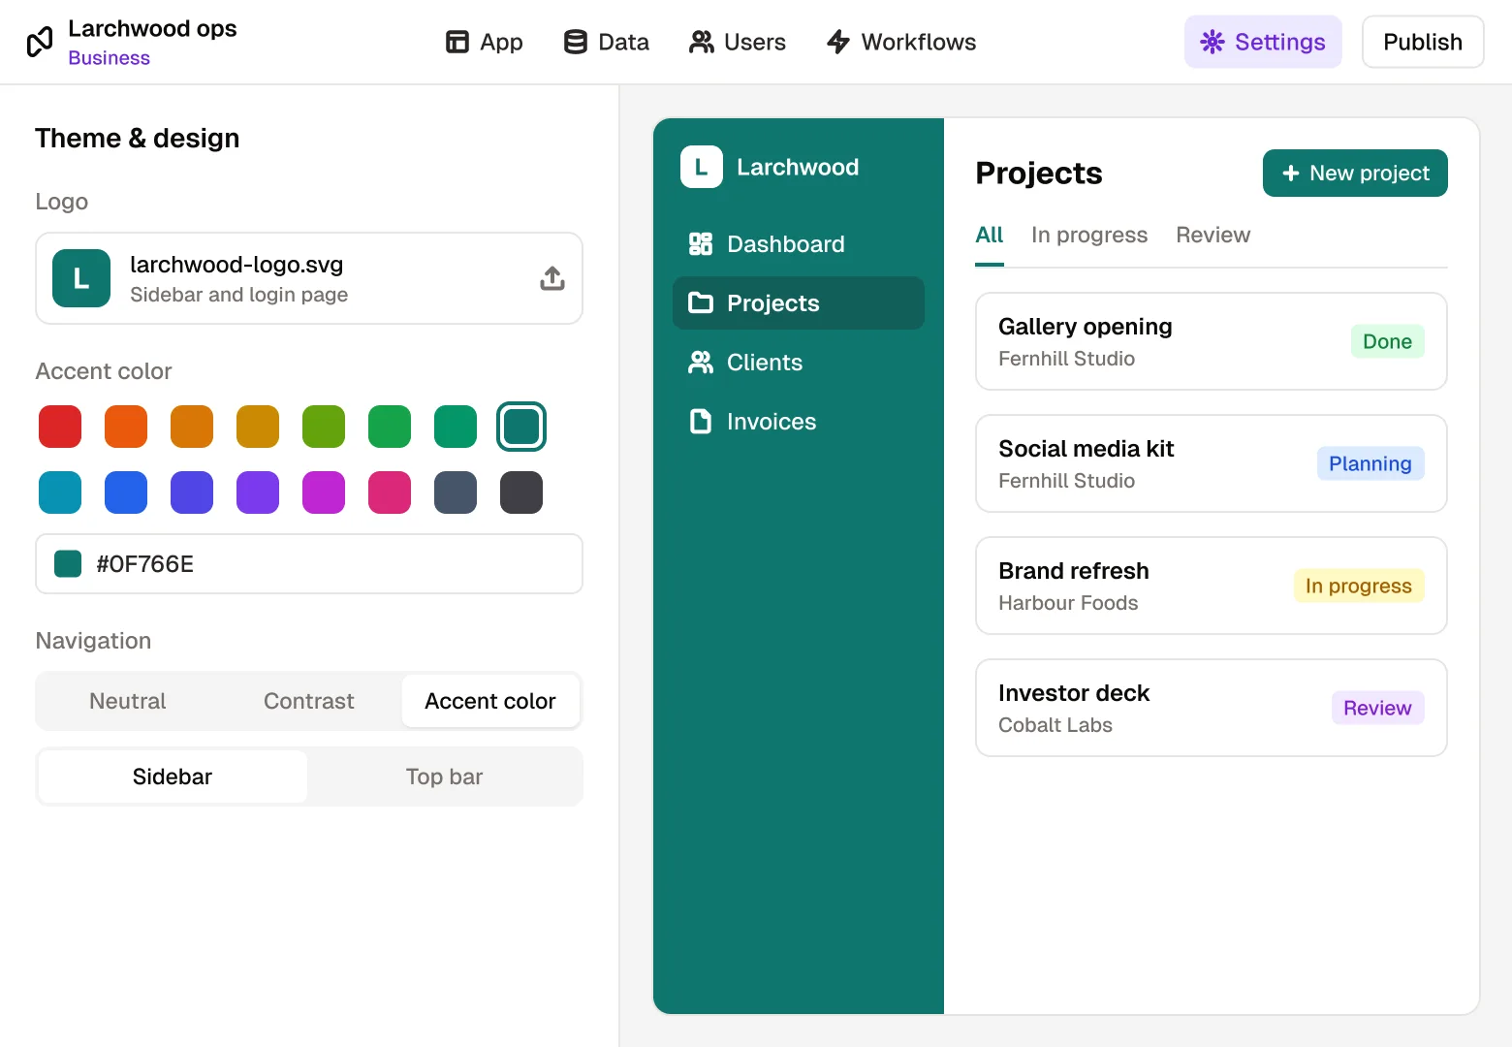Click the New project button
This screenshot has width=1512, height=1047.
(1355, 173)
